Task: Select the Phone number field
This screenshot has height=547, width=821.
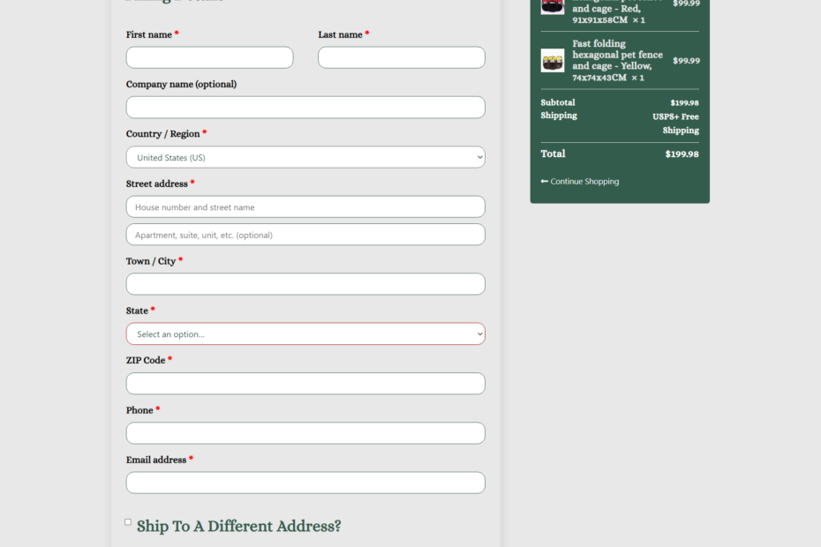Action: coord(305,433)
